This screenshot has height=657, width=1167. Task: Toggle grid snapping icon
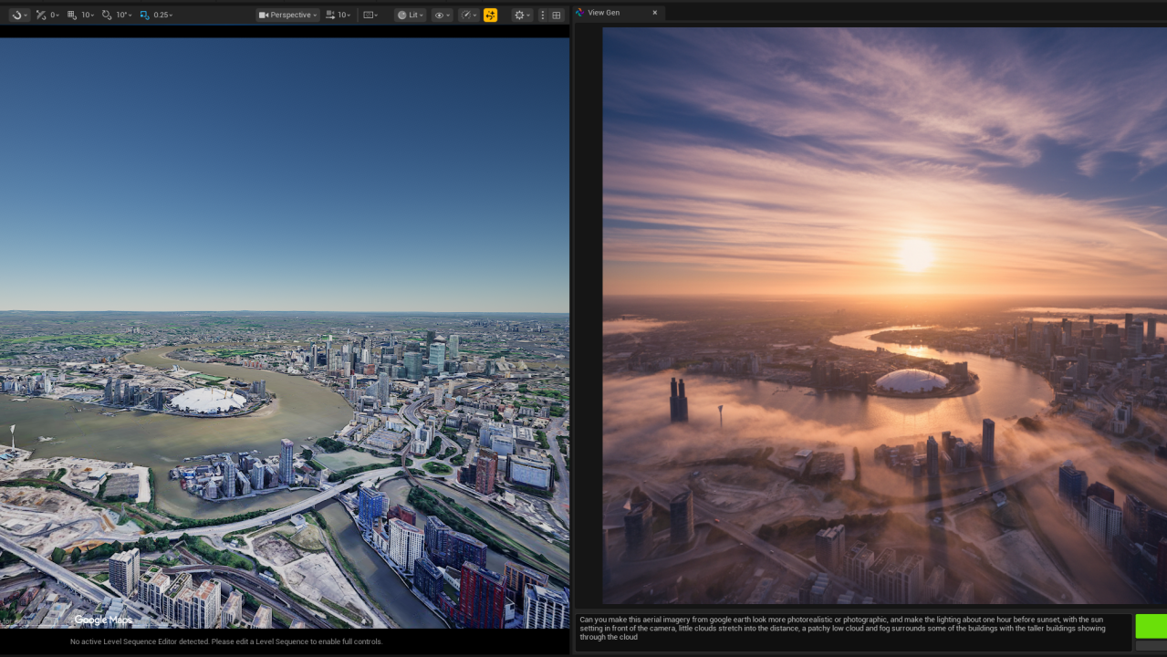click(x=72, y=15)
